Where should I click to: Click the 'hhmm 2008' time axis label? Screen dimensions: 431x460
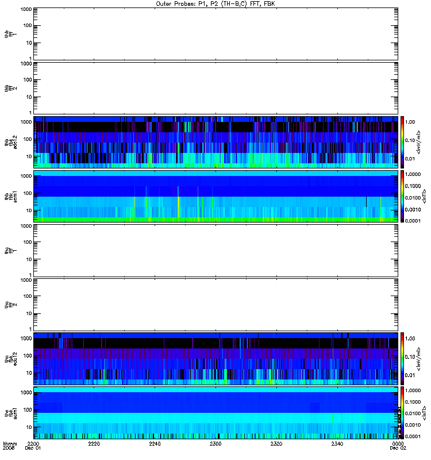point(10,446)
